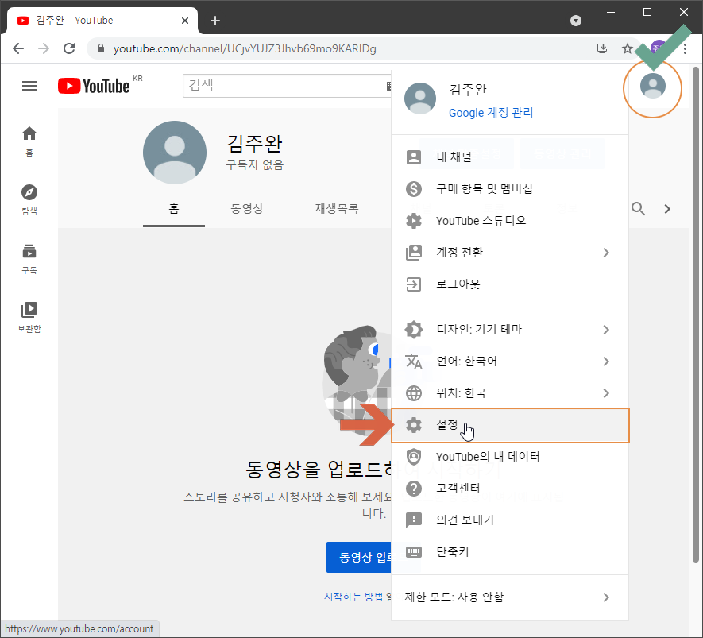Open Help (고객센터)
This screenshot has width=703, height=638.
[x=510, y=489]
